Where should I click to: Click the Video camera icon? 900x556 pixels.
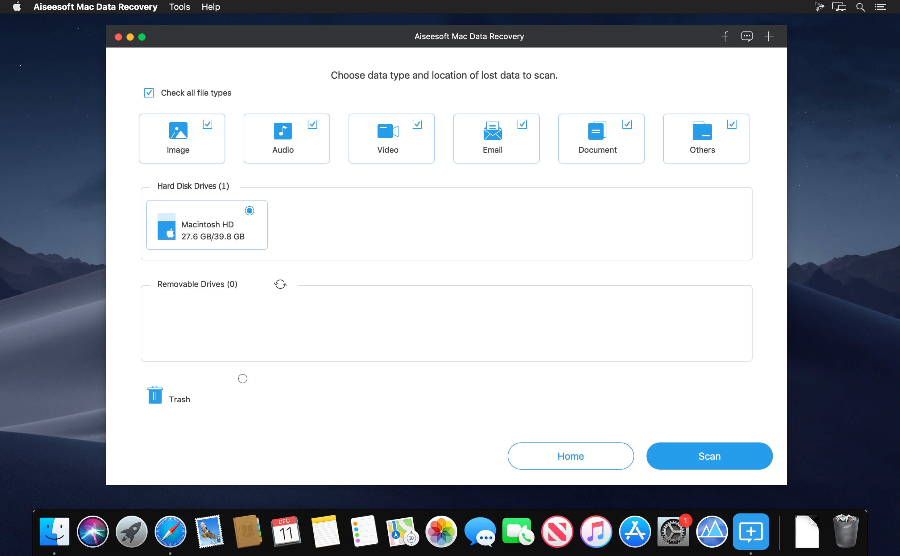(x=388, y=131)
